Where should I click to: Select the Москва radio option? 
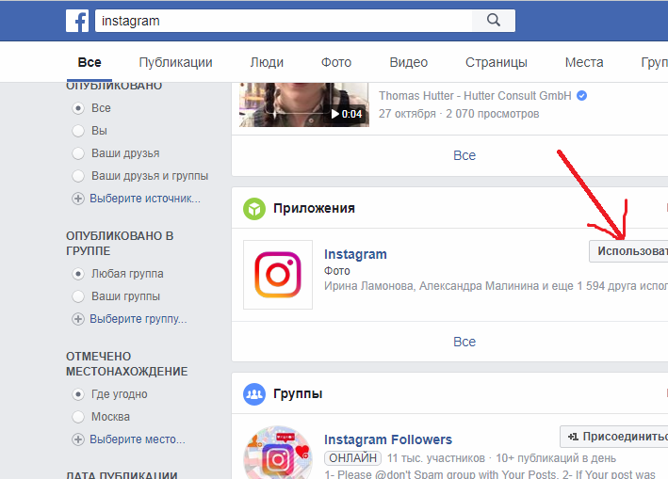point(78,417)
